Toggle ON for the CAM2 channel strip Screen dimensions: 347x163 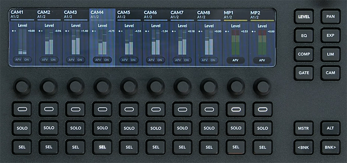coord(53,60)
